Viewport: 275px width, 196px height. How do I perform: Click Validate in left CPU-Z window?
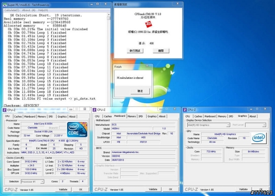[63, 190]
